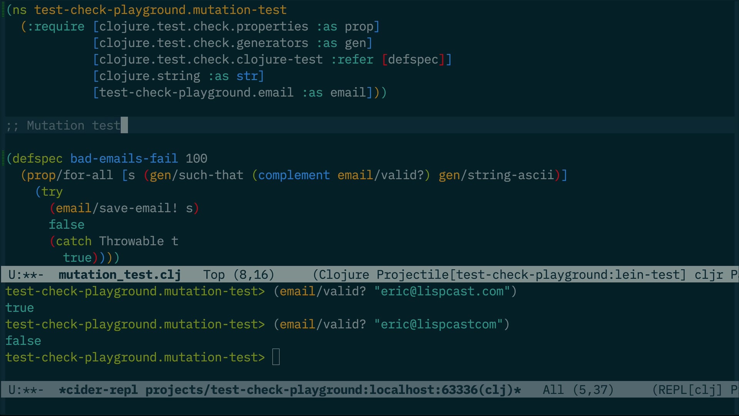The width and height of the screenshot is (739, 416).
Task: Click the "eric@lispcast.com" string in REPL
Action: coord(442,291)
